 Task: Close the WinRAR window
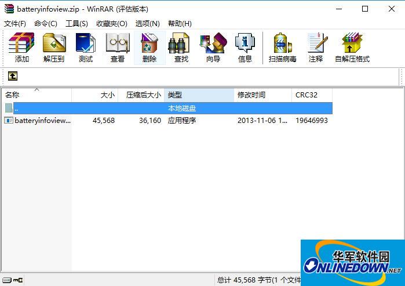point(392,9)
